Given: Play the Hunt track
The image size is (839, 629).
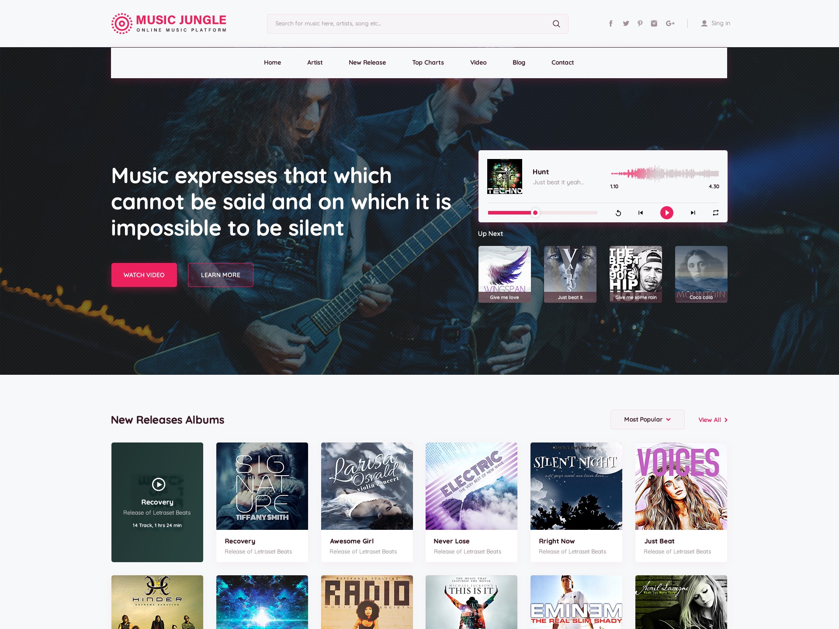Looking at the screenshot, I should click(667, 213).
